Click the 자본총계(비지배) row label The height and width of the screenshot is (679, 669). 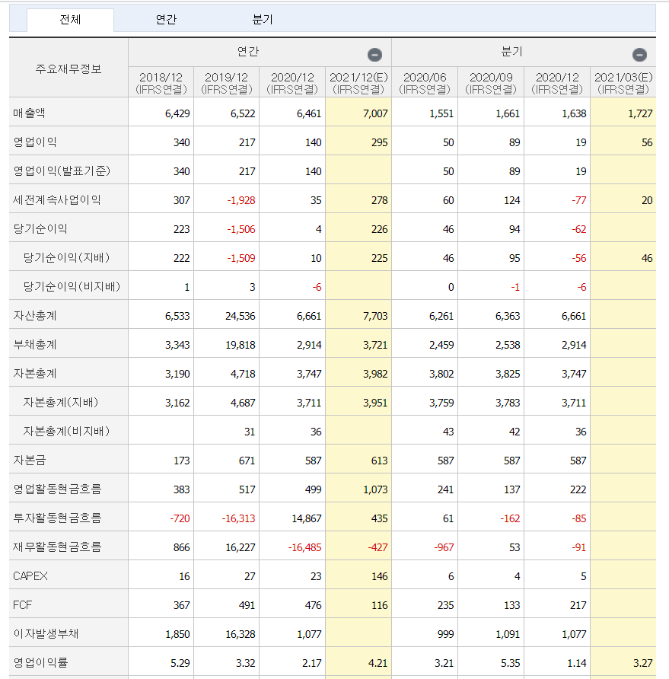pyautogui.click(x=66, y=431)
